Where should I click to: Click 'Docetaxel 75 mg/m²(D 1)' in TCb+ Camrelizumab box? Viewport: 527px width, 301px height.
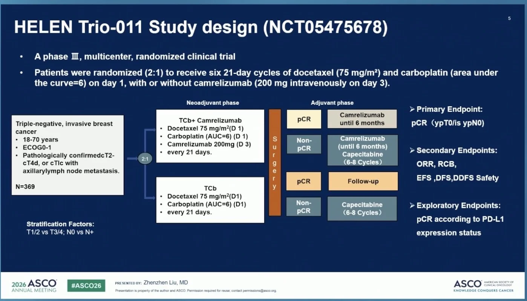206,128
